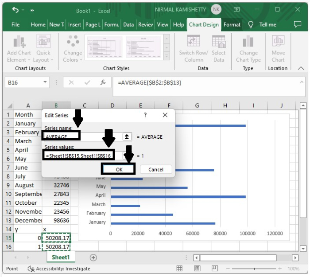Image resolution: width=310 pixels, height=277 pixels.
Task: Select column G header
Action: (x=197, y=105)
